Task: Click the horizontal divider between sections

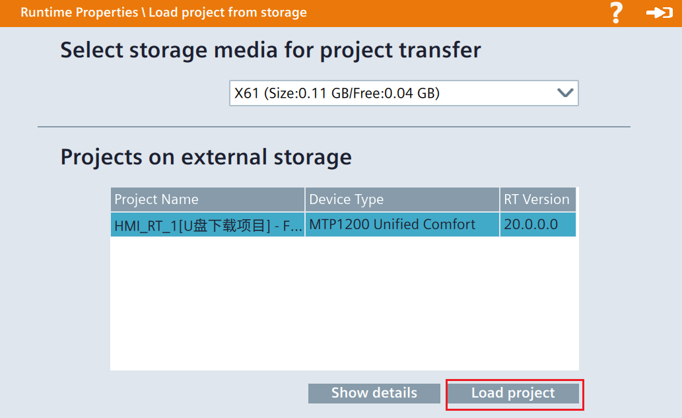Action: 334,126
